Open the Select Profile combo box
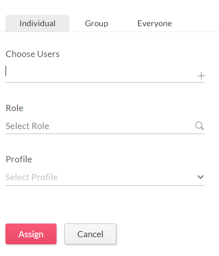The height and width of the screenshot is (256, 219). pyautogui.click(x=105, y=177)
